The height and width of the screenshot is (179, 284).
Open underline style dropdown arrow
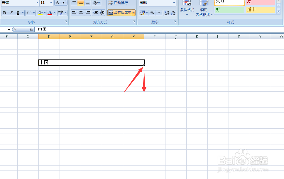23,13
